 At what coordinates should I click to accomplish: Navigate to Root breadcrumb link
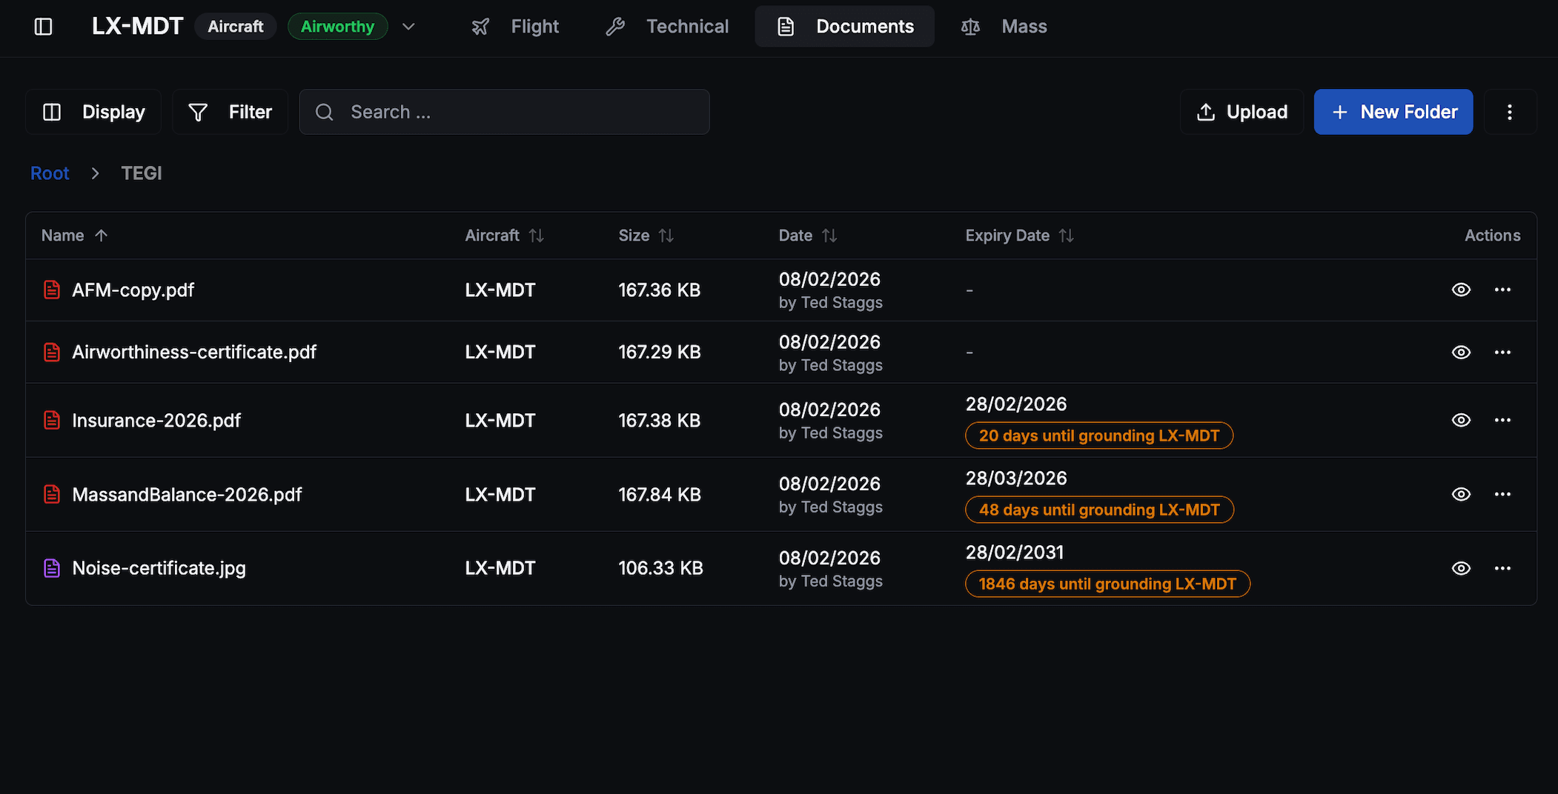tap(49, 173)
